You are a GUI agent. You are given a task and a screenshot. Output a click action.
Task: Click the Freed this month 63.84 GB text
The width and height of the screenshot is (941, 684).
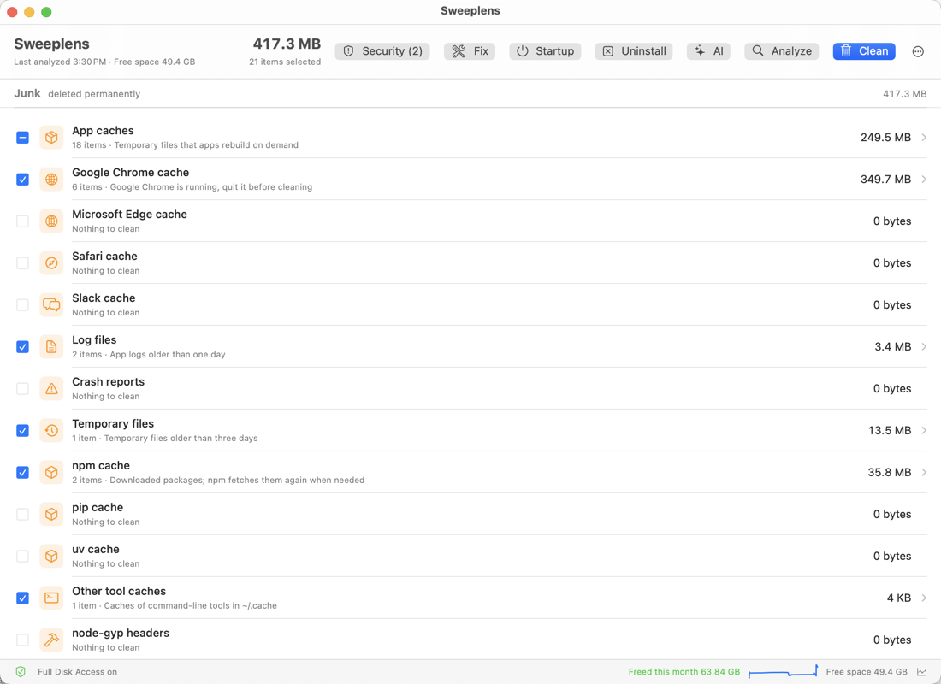coord(684,672)
